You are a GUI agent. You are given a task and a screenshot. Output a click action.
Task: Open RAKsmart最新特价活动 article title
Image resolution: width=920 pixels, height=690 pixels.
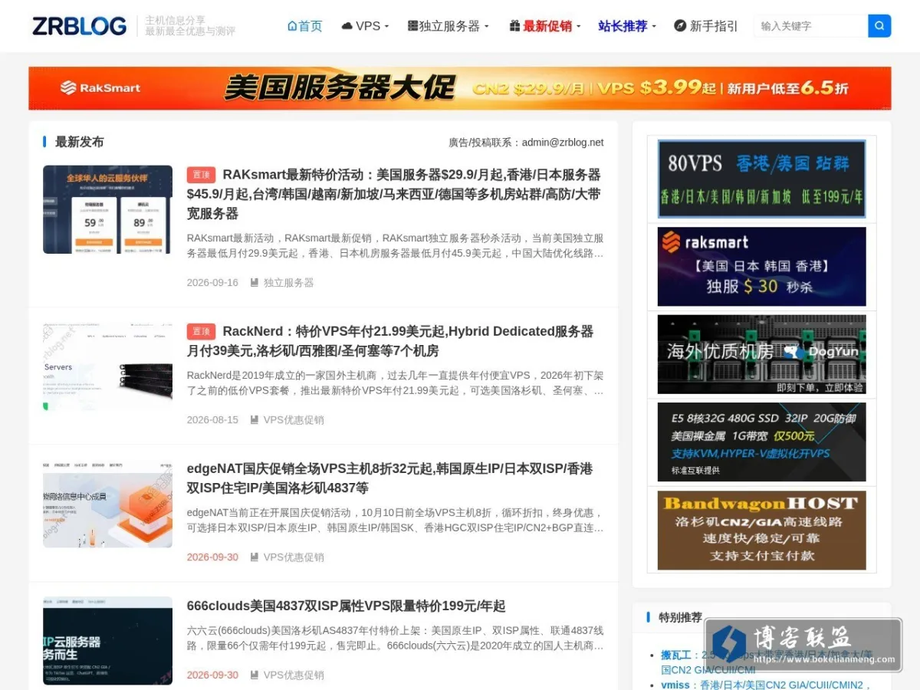(394, 194)
